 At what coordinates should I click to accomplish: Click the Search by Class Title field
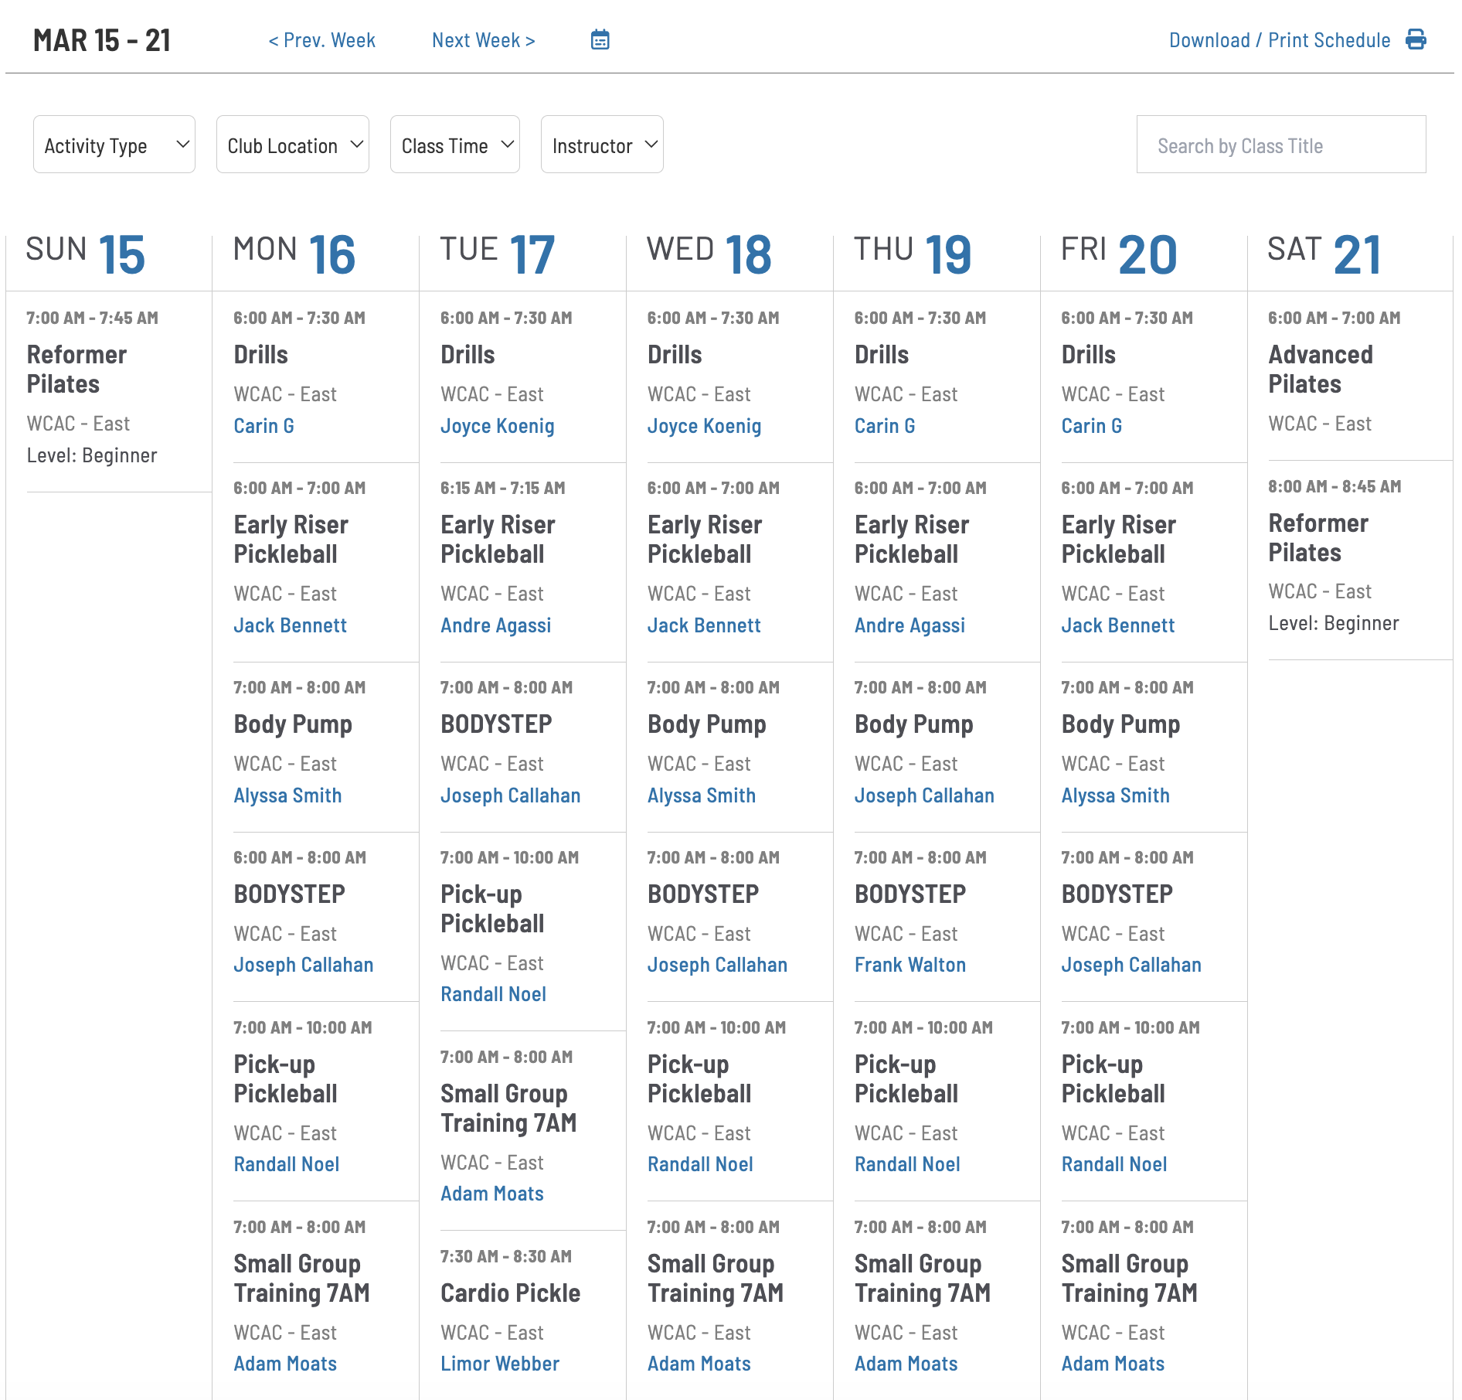(1280, 145)
